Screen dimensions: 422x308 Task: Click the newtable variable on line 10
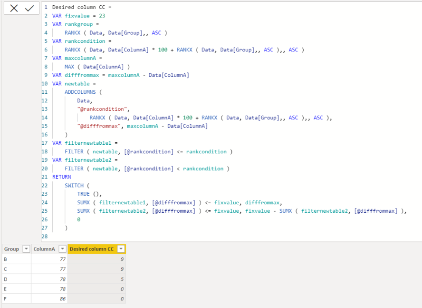pos(77,84)
